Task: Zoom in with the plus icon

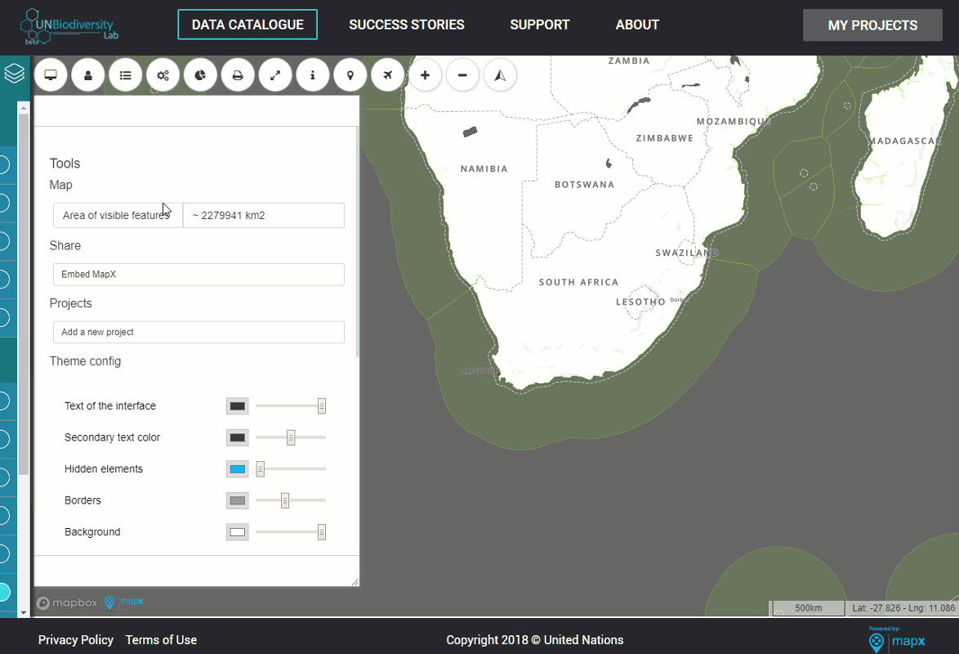Action: (425, 75)
